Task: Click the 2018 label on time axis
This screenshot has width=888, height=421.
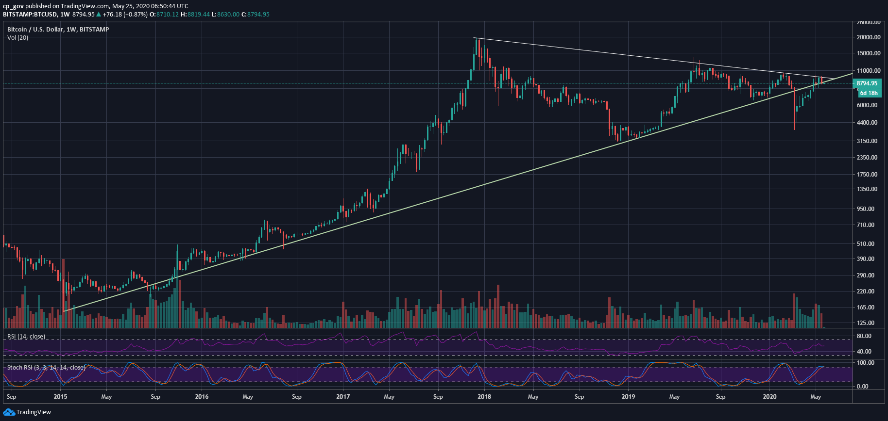Action: coord(484,397)
